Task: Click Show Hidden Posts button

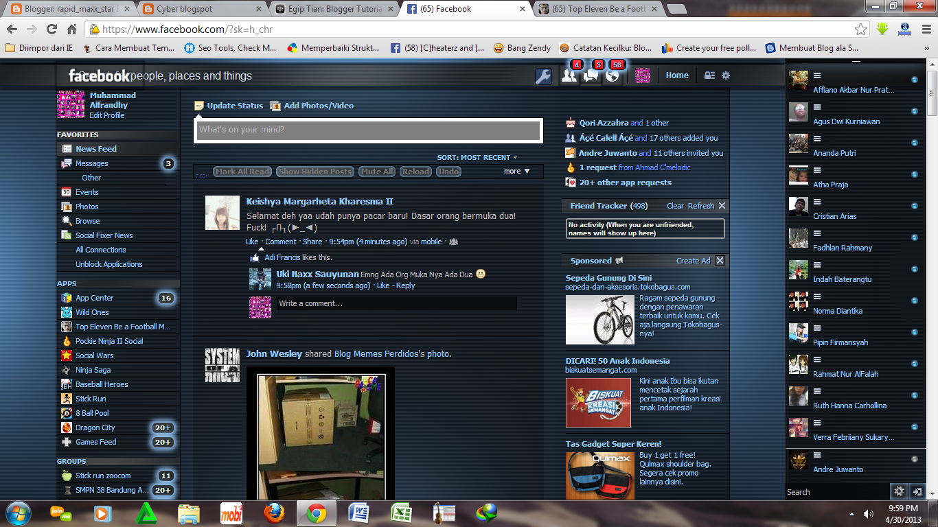Action: (x=315, y=172)
